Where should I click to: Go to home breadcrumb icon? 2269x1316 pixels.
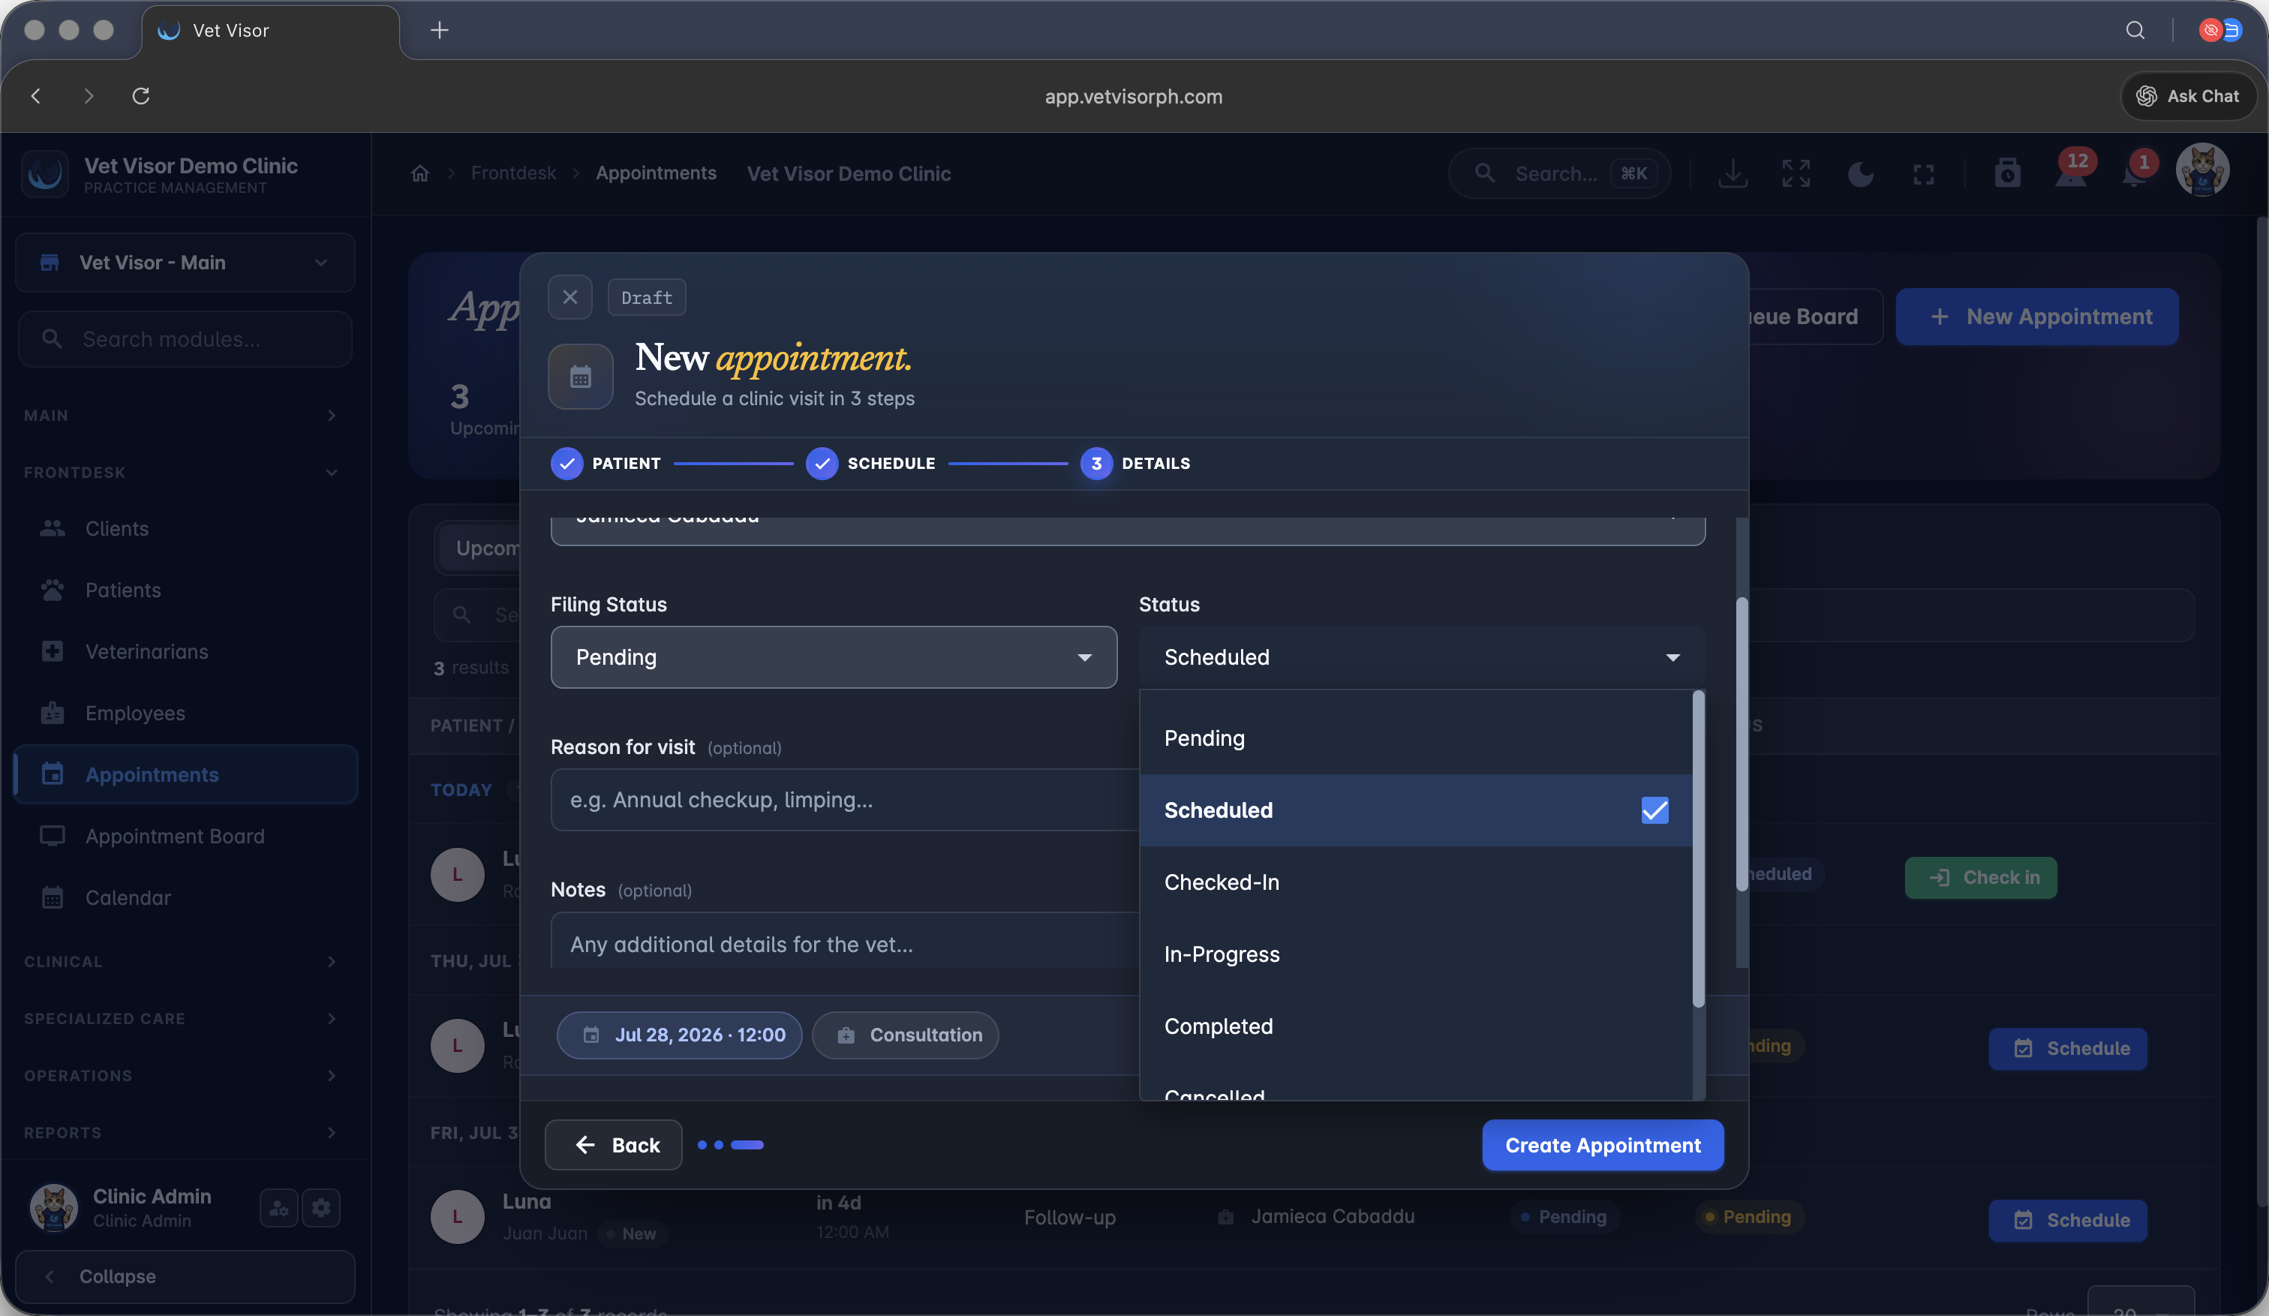click(x=419, y=173)
